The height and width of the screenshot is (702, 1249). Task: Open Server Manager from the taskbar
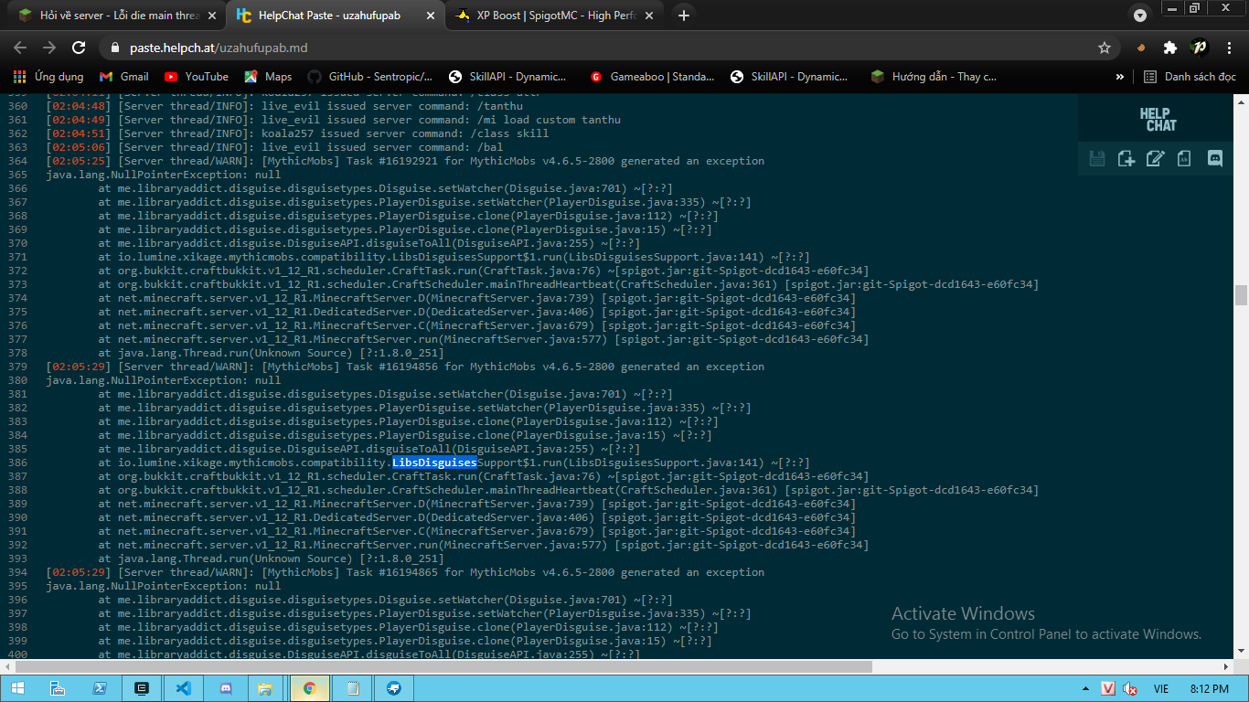58,688
